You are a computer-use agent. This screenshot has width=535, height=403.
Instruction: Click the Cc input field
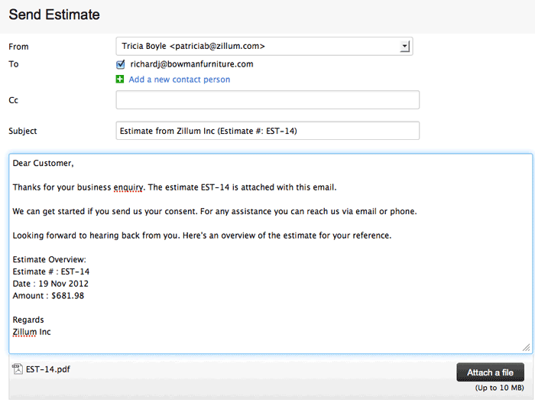267,100
